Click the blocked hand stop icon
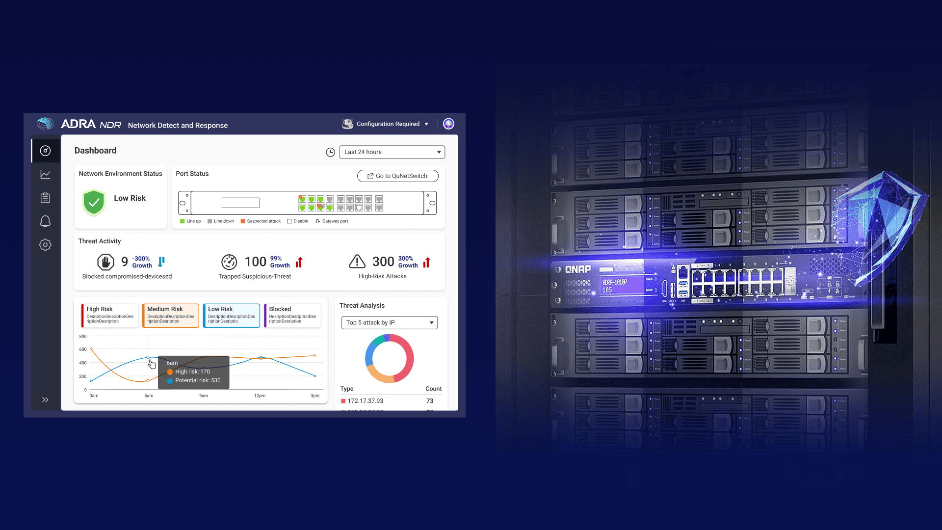 tap(105, 262)
